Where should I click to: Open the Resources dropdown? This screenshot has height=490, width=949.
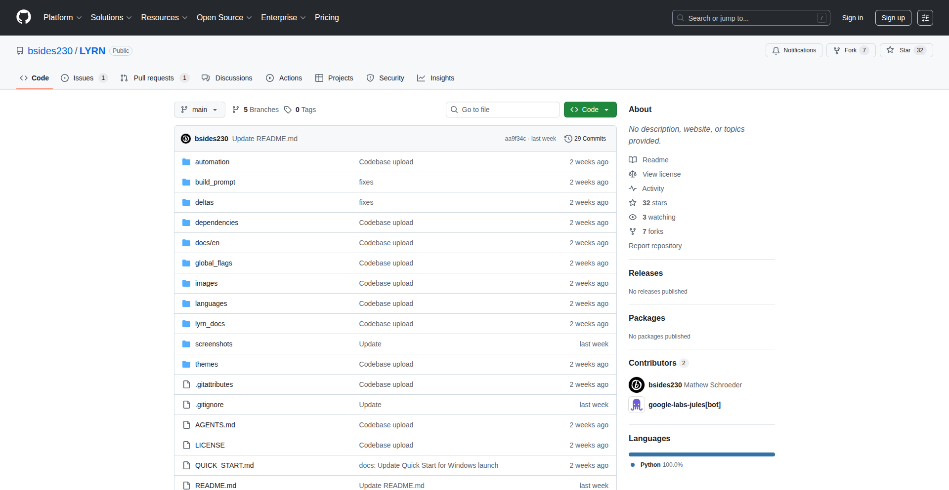tap(164, 17)
